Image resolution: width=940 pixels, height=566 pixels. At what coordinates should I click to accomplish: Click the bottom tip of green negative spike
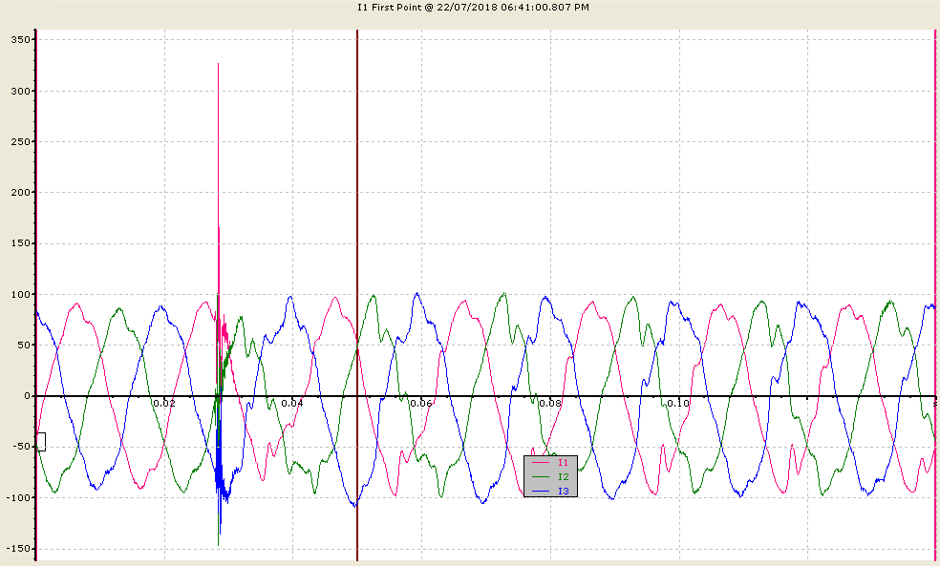(x=218, y=544)
